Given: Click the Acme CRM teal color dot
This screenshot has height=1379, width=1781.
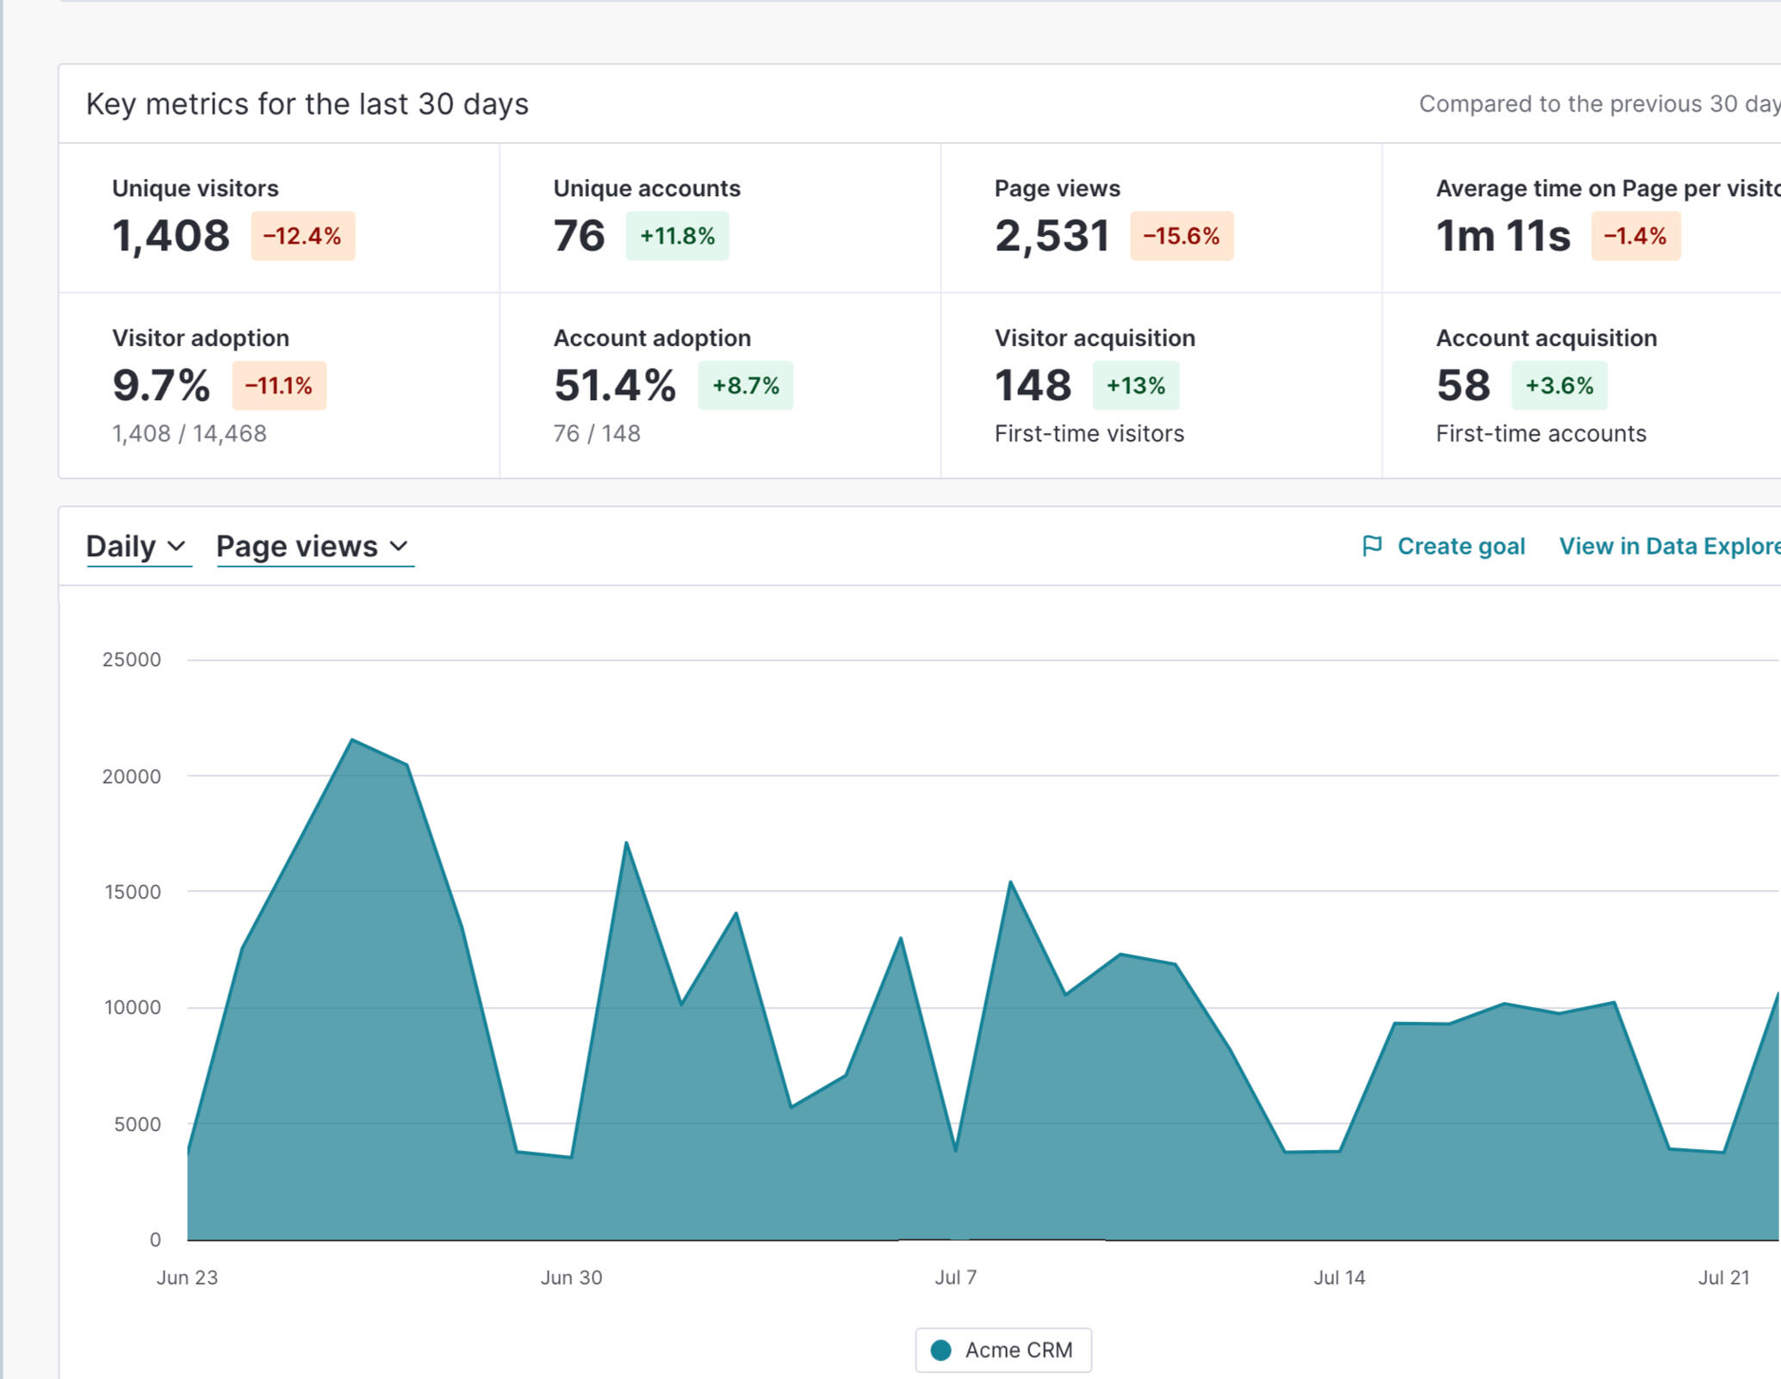Looking at the screenshot, I should (941, 1350).
